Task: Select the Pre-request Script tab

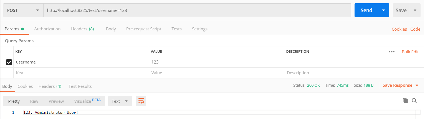Action: tap(143, 29)
